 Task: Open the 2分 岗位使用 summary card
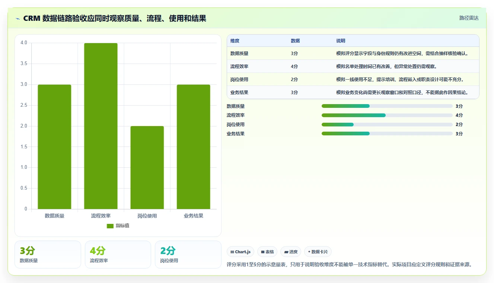point(188,254)
